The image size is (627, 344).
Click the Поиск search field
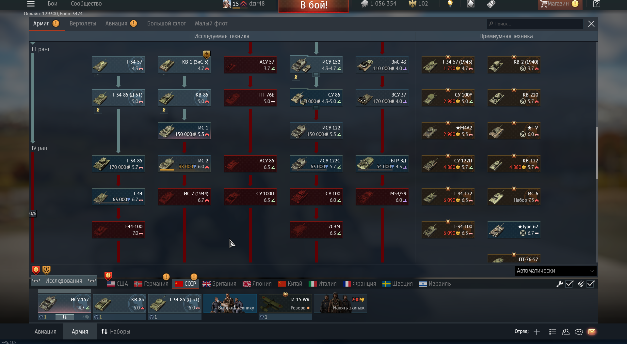point(535,24)
